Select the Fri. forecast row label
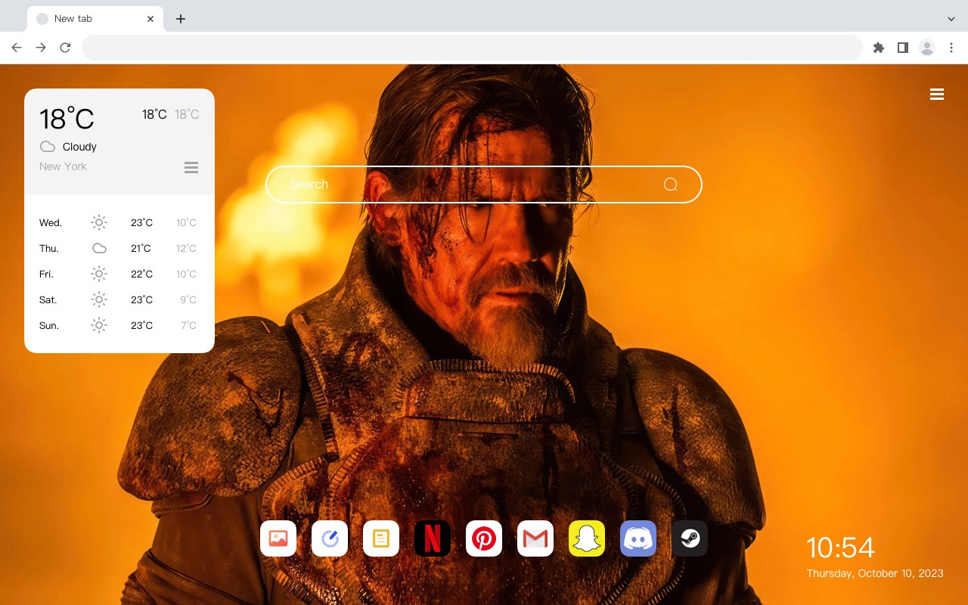Image resolution: width=968 pixels, height=605 pixels. coord(46,274)
